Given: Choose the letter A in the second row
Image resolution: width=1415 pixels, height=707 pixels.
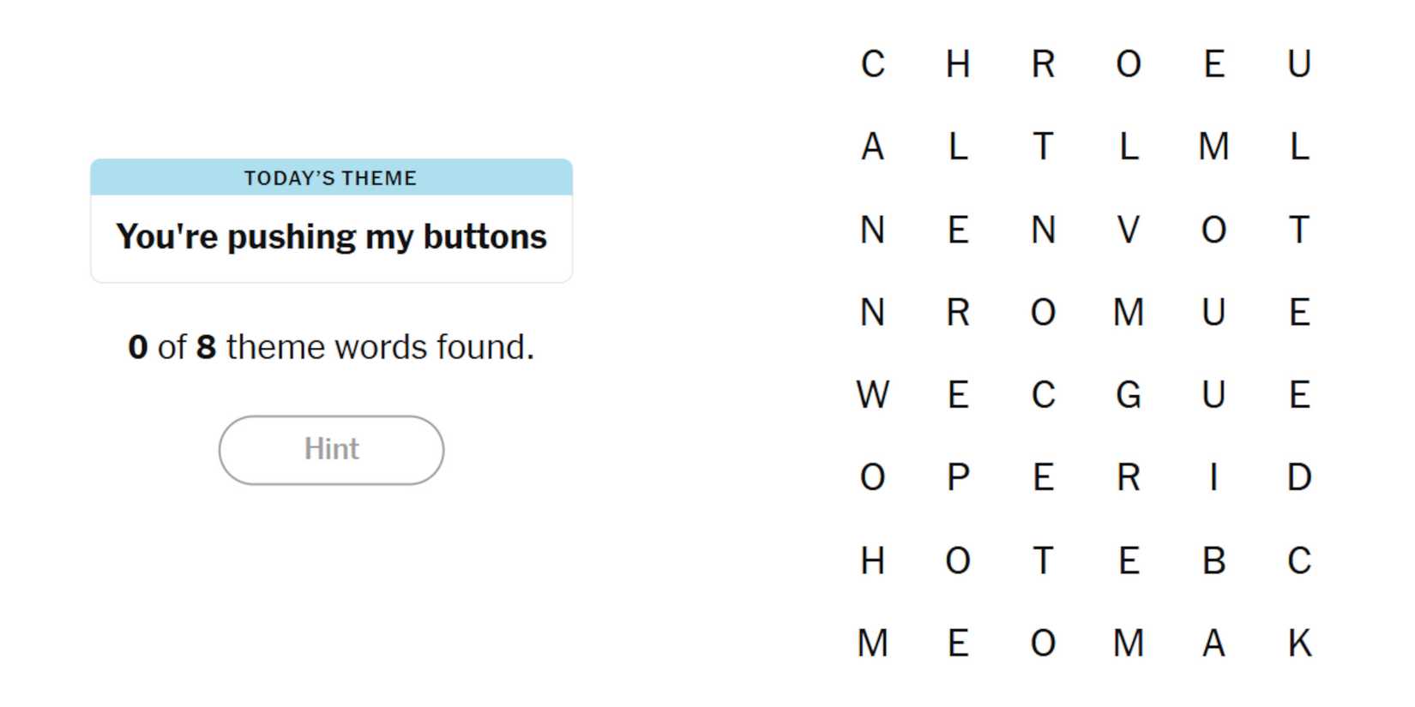Looking at the screenshot, I should 872,147.
